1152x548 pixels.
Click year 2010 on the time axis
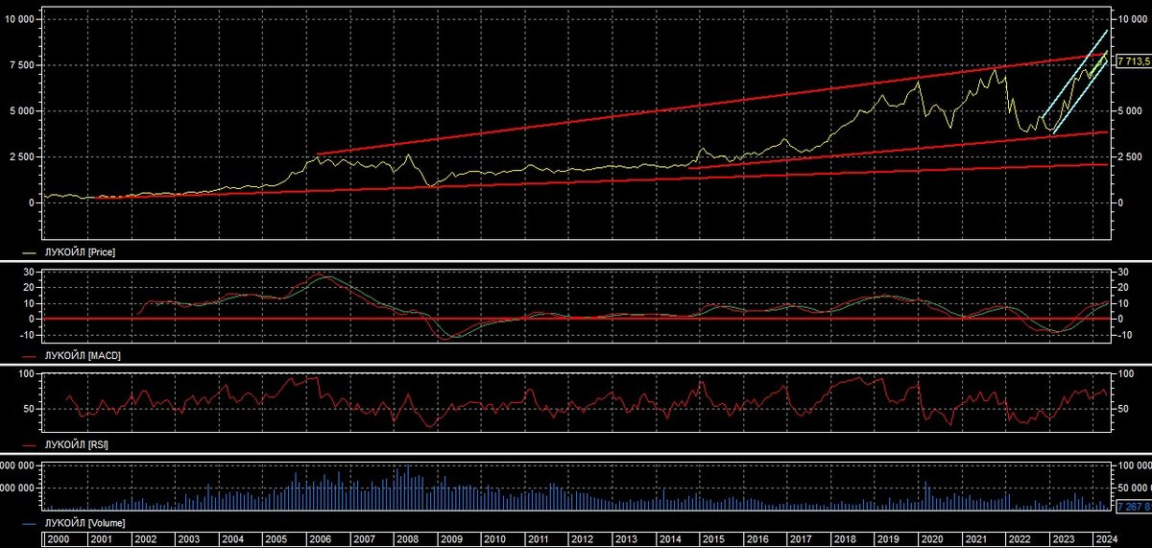click(495, 540)
